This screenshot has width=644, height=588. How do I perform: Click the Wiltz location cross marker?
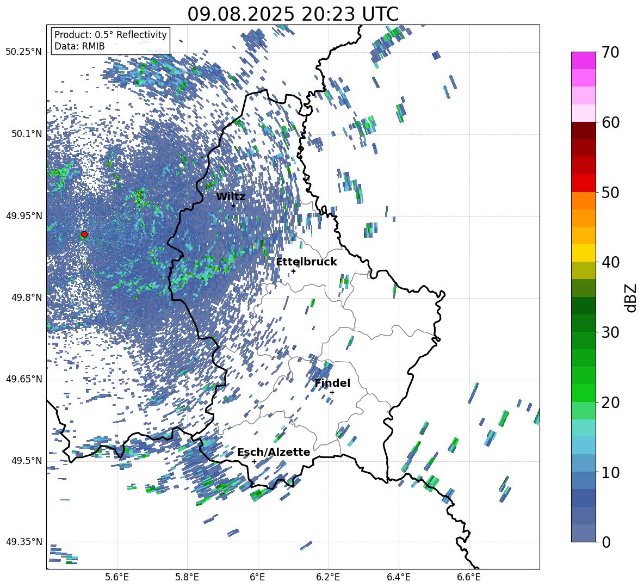(233, 206)
